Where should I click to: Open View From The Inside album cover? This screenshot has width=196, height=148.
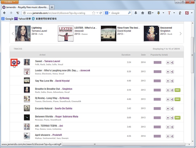tap(108, 34)
